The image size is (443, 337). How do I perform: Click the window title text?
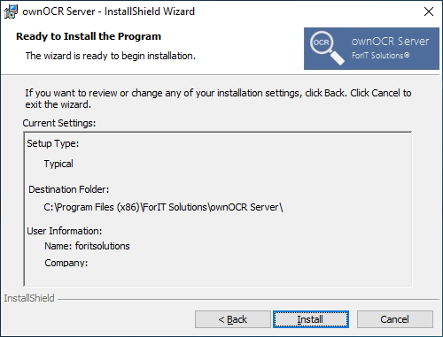click(x=108, y=11)
